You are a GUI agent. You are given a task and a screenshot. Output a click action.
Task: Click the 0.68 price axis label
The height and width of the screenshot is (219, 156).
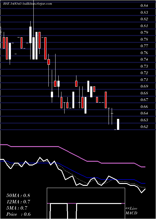[144, 93]
